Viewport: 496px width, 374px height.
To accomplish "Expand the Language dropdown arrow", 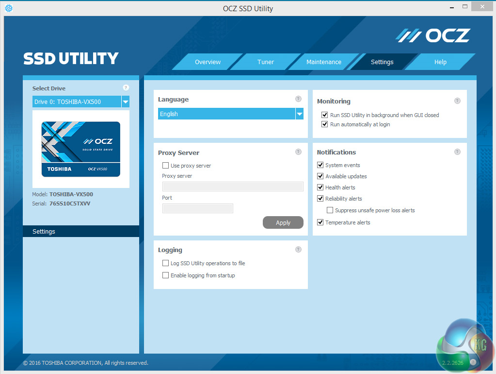I will click(300, 114).
